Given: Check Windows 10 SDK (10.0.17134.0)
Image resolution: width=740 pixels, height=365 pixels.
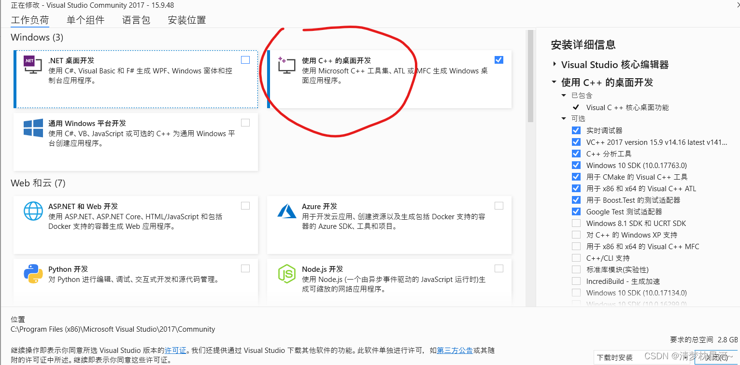Looking at the screenshot, I should tap(576, 293).
